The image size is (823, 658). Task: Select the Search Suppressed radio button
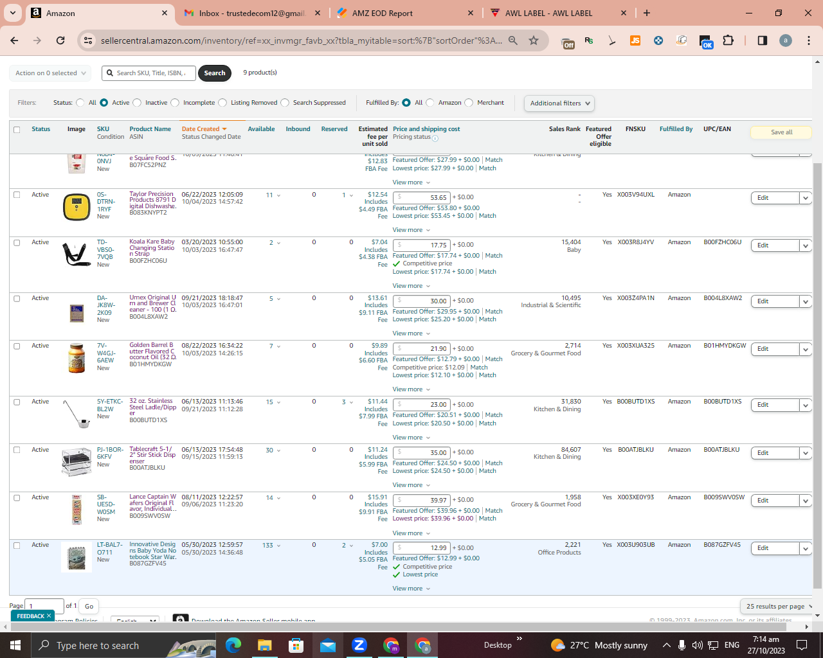pyautogui.click(x=285, y=103)
